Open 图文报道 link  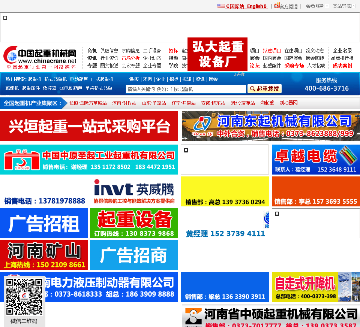[x=109, y=66]
